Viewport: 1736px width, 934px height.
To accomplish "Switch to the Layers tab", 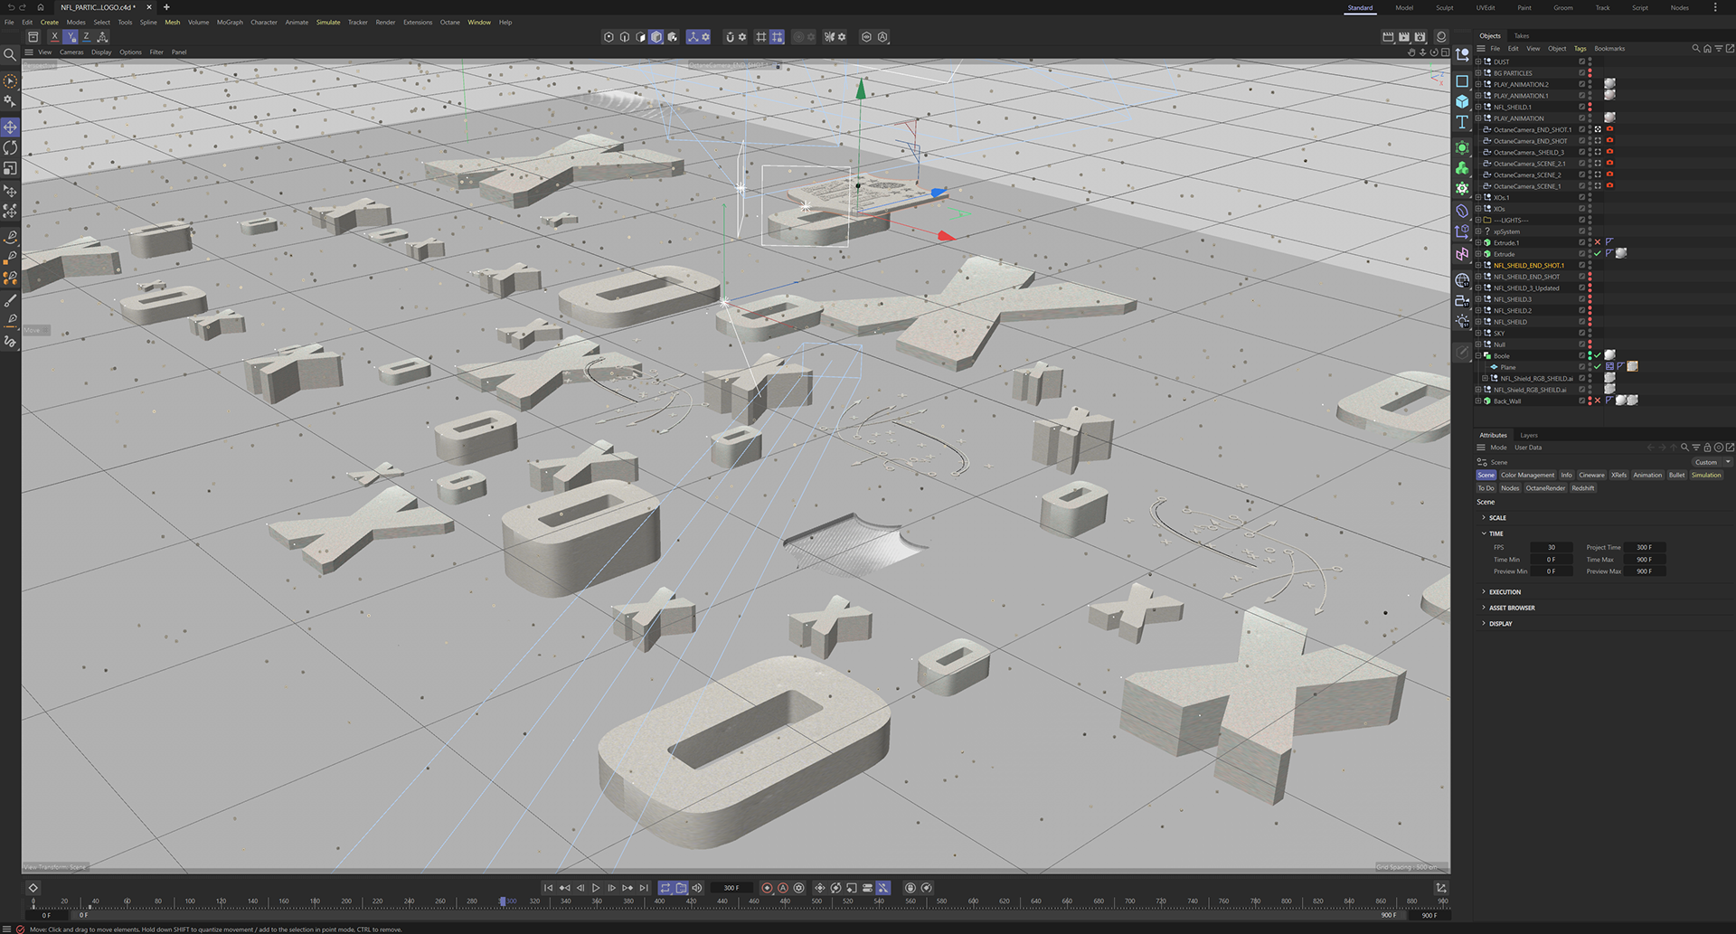I will click(x=1529, y=435).
